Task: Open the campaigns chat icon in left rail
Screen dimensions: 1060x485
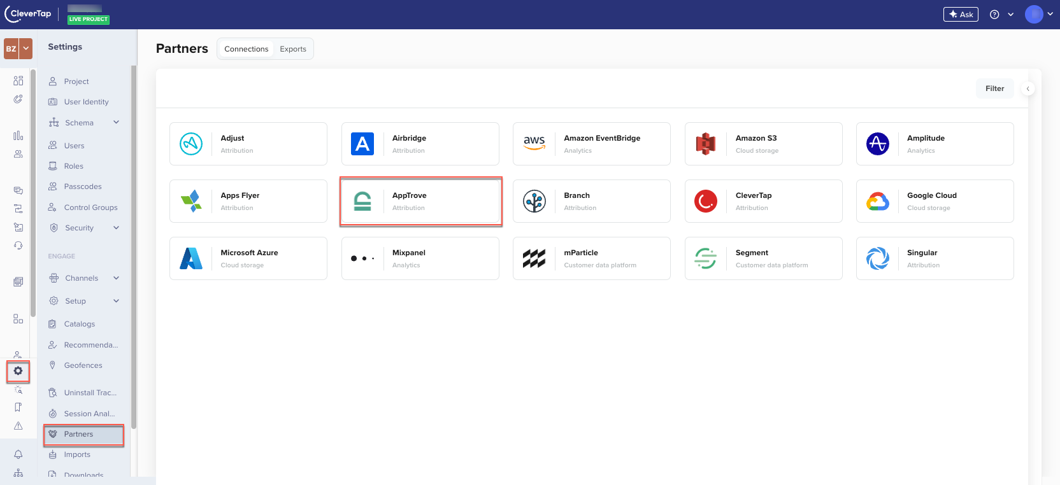Action: [x=18, y=190]
